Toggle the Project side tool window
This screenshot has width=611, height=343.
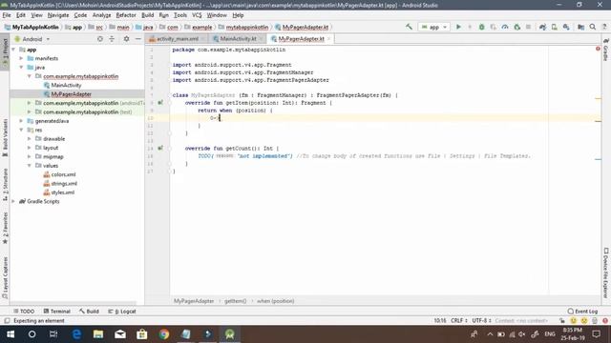tap(5, 52)
